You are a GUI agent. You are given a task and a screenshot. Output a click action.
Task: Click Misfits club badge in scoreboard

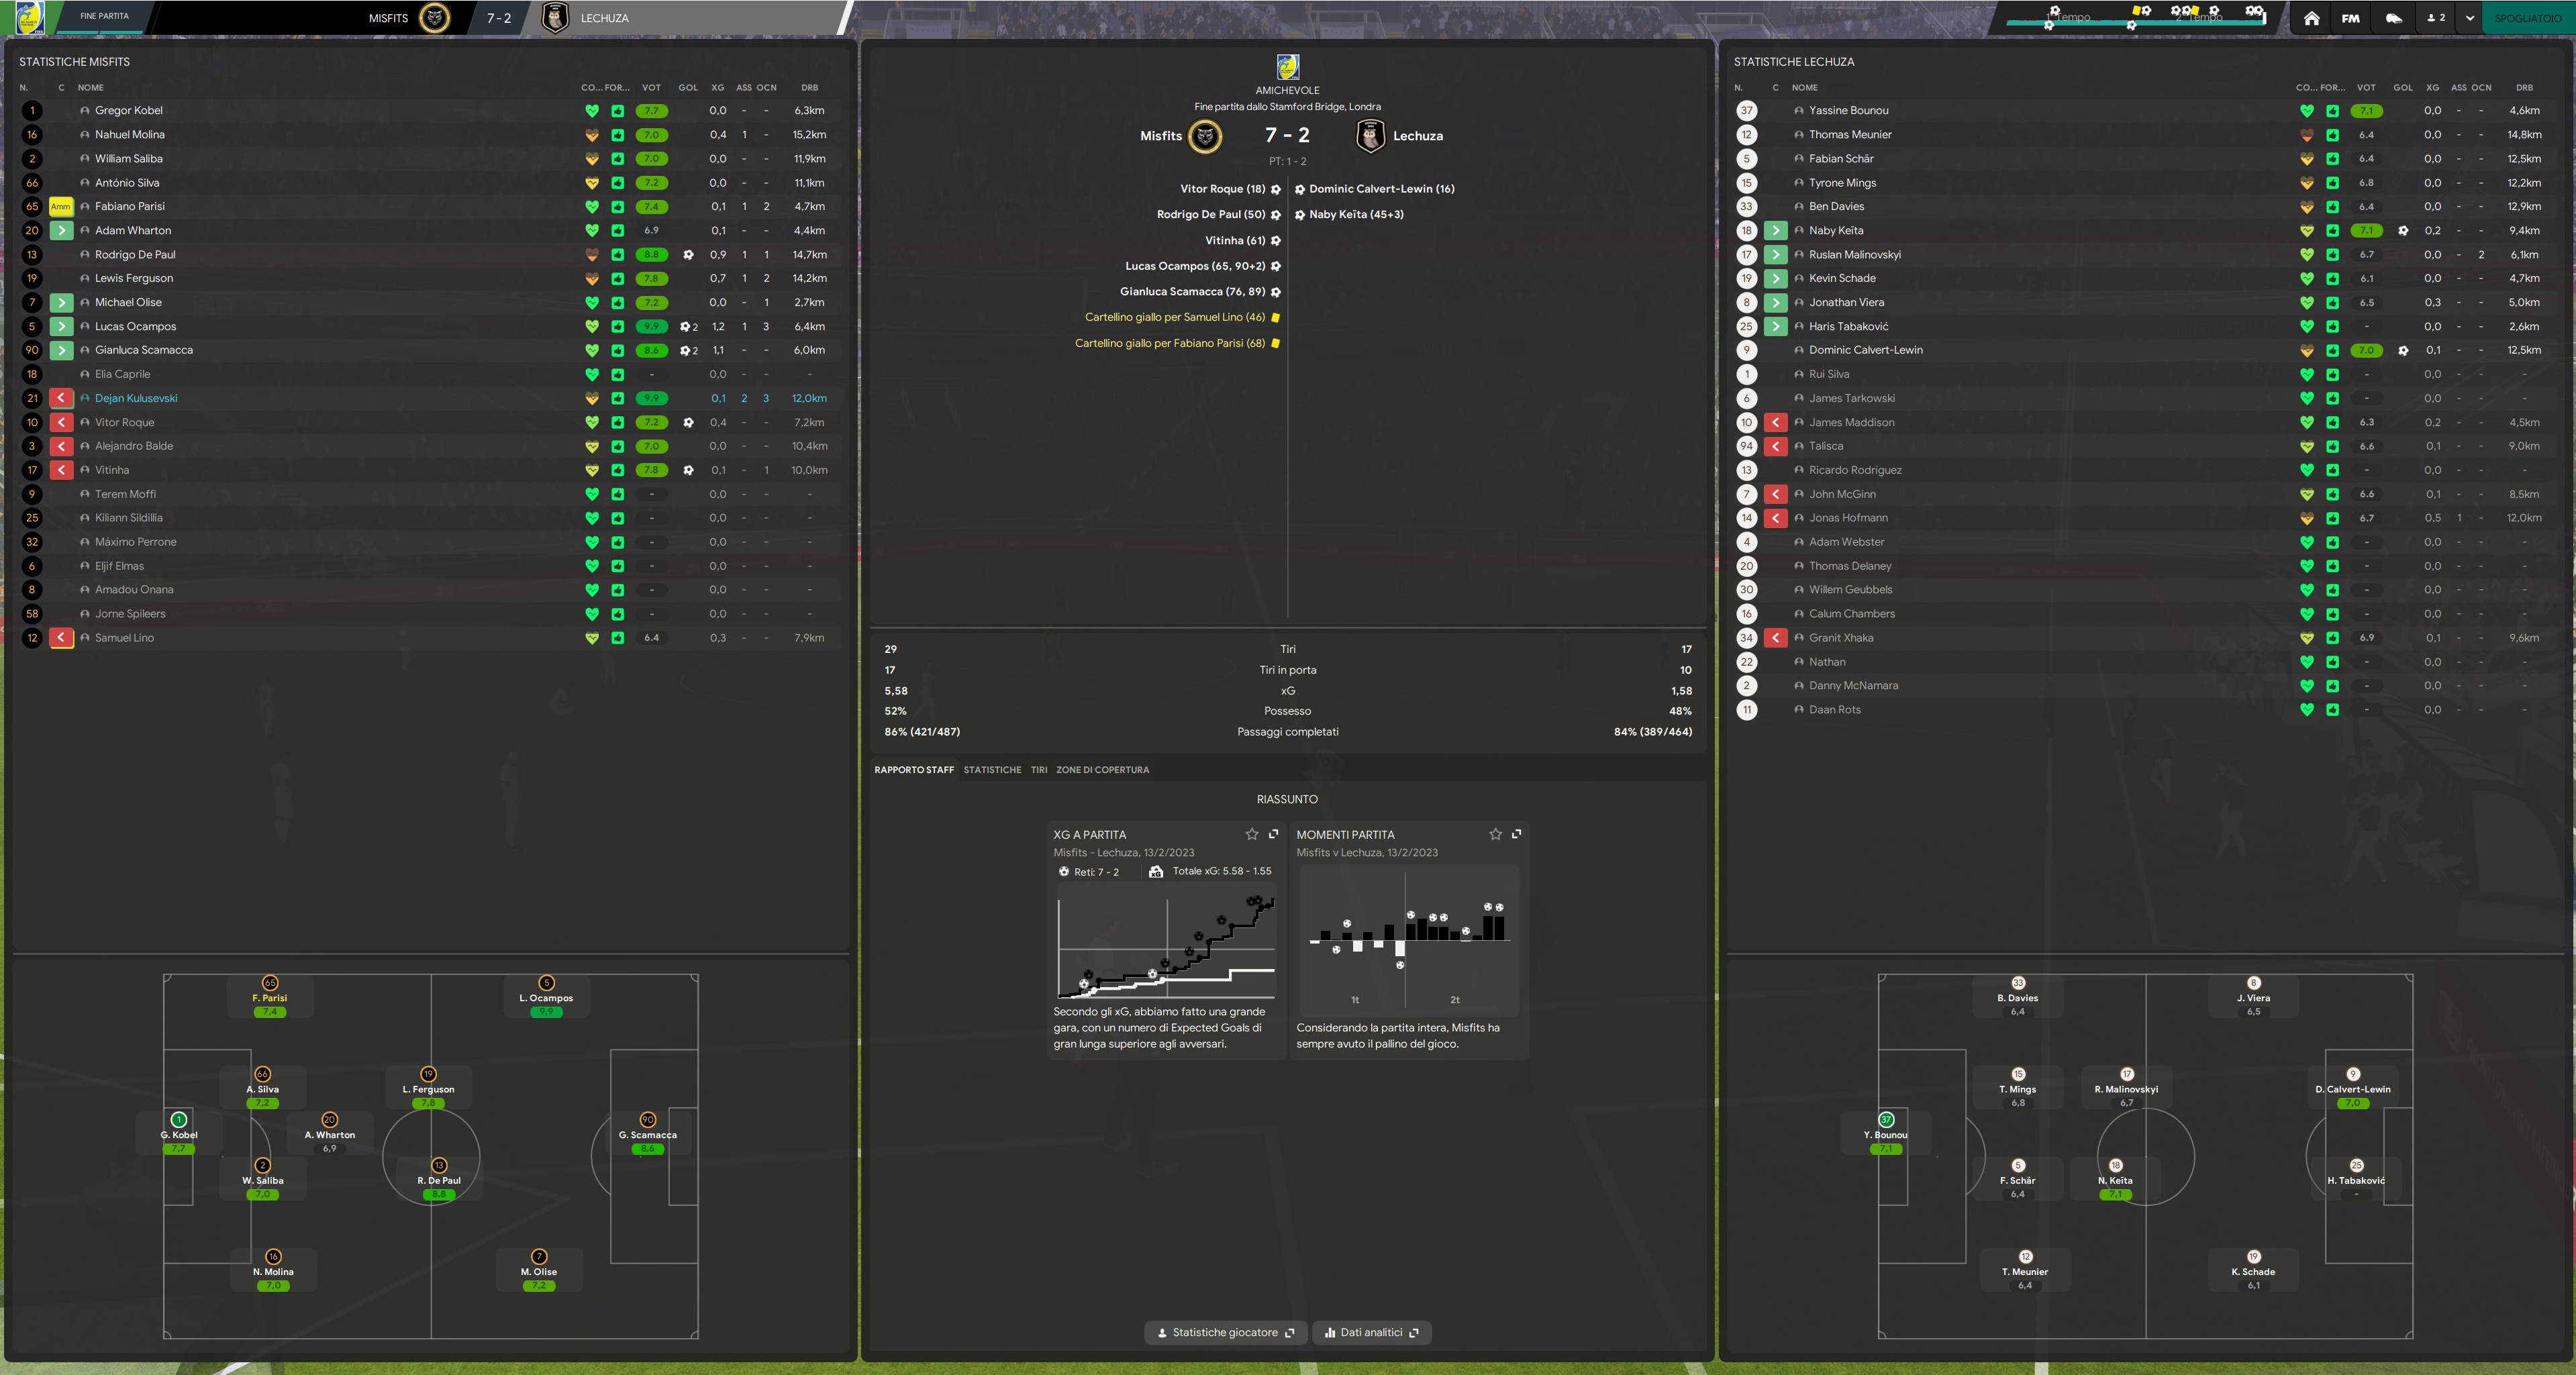(1205, 136)
